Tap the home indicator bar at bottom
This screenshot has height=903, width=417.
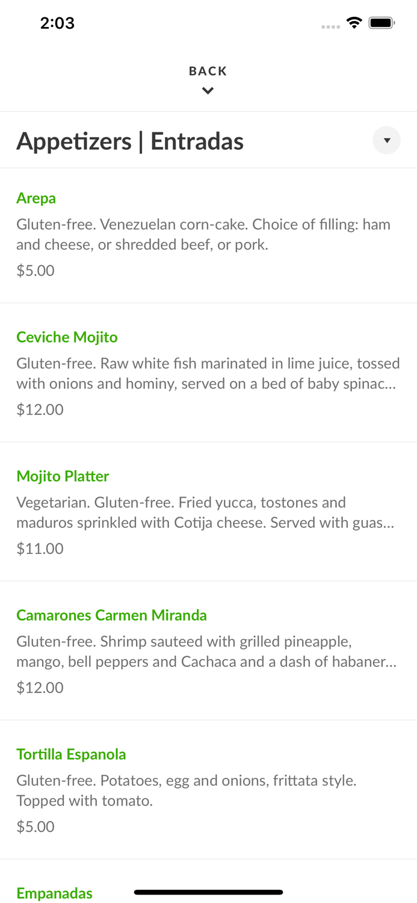(208, 893)
